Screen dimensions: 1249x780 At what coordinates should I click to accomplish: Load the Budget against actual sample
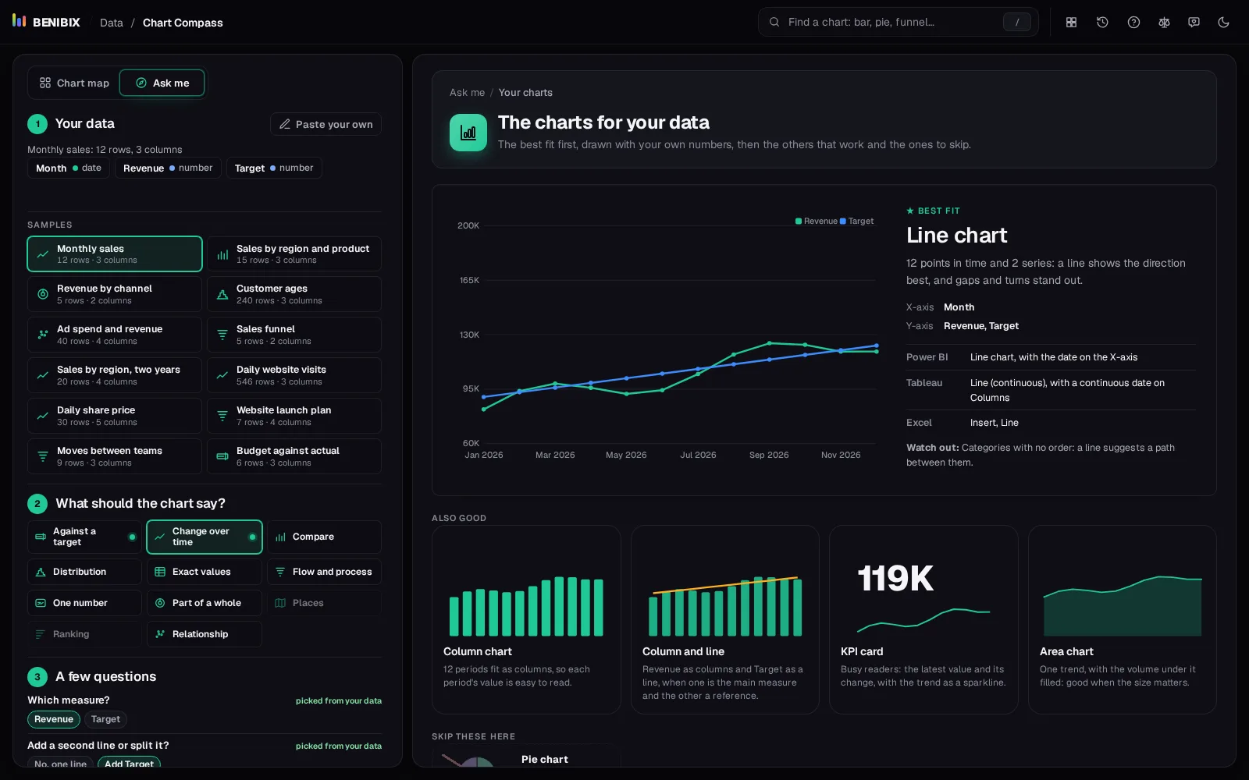click(x=294, y=456)
